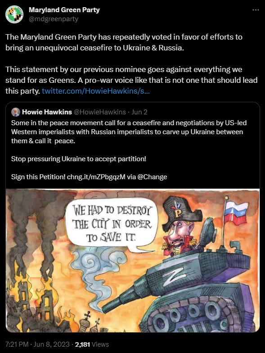Open the @mdgreenparty handle

pyautogui.click(x=53, y=19)
